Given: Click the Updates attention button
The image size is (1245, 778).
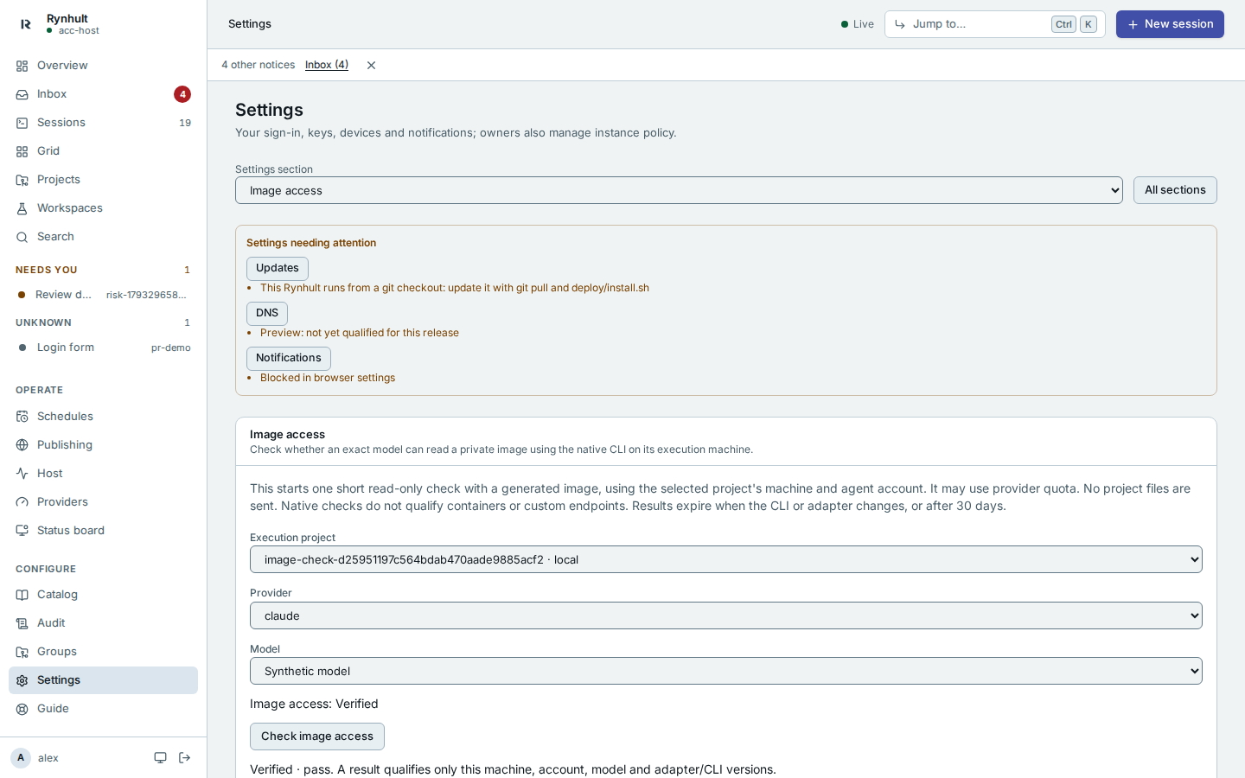Looking at the screenshot, I should coord(278,268).
